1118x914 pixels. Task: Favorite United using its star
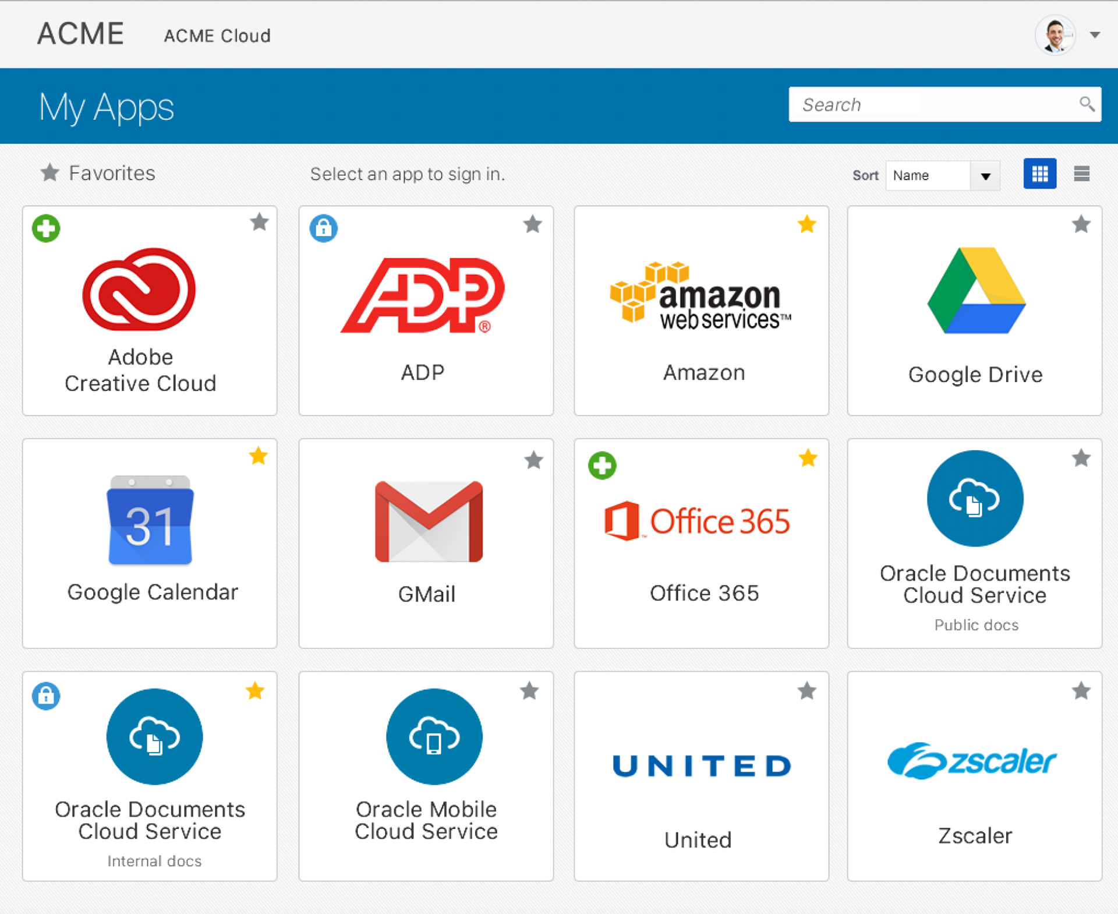click(x=807, y=691)
